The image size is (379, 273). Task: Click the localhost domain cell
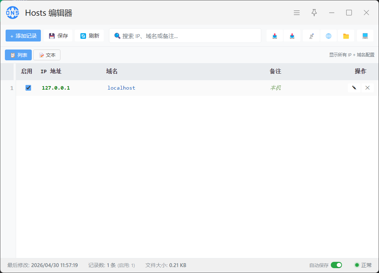(121, 88)
